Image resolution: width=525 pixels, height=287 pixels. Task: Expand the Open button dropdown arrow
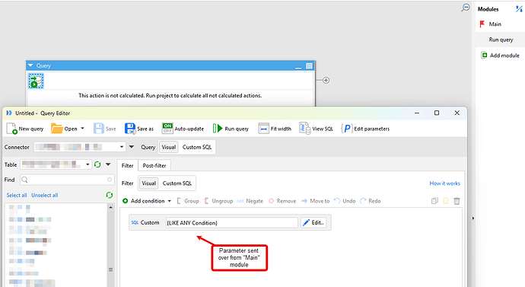pos(82,129)
